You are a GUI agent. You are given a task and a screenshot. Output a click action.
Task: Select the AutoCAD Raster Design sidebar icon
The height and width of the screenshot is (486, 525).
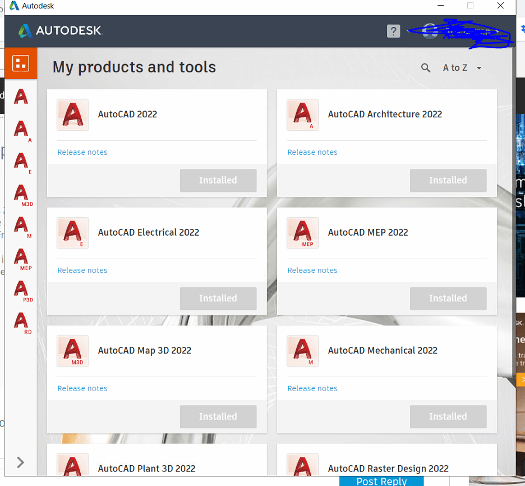(22, 323)
